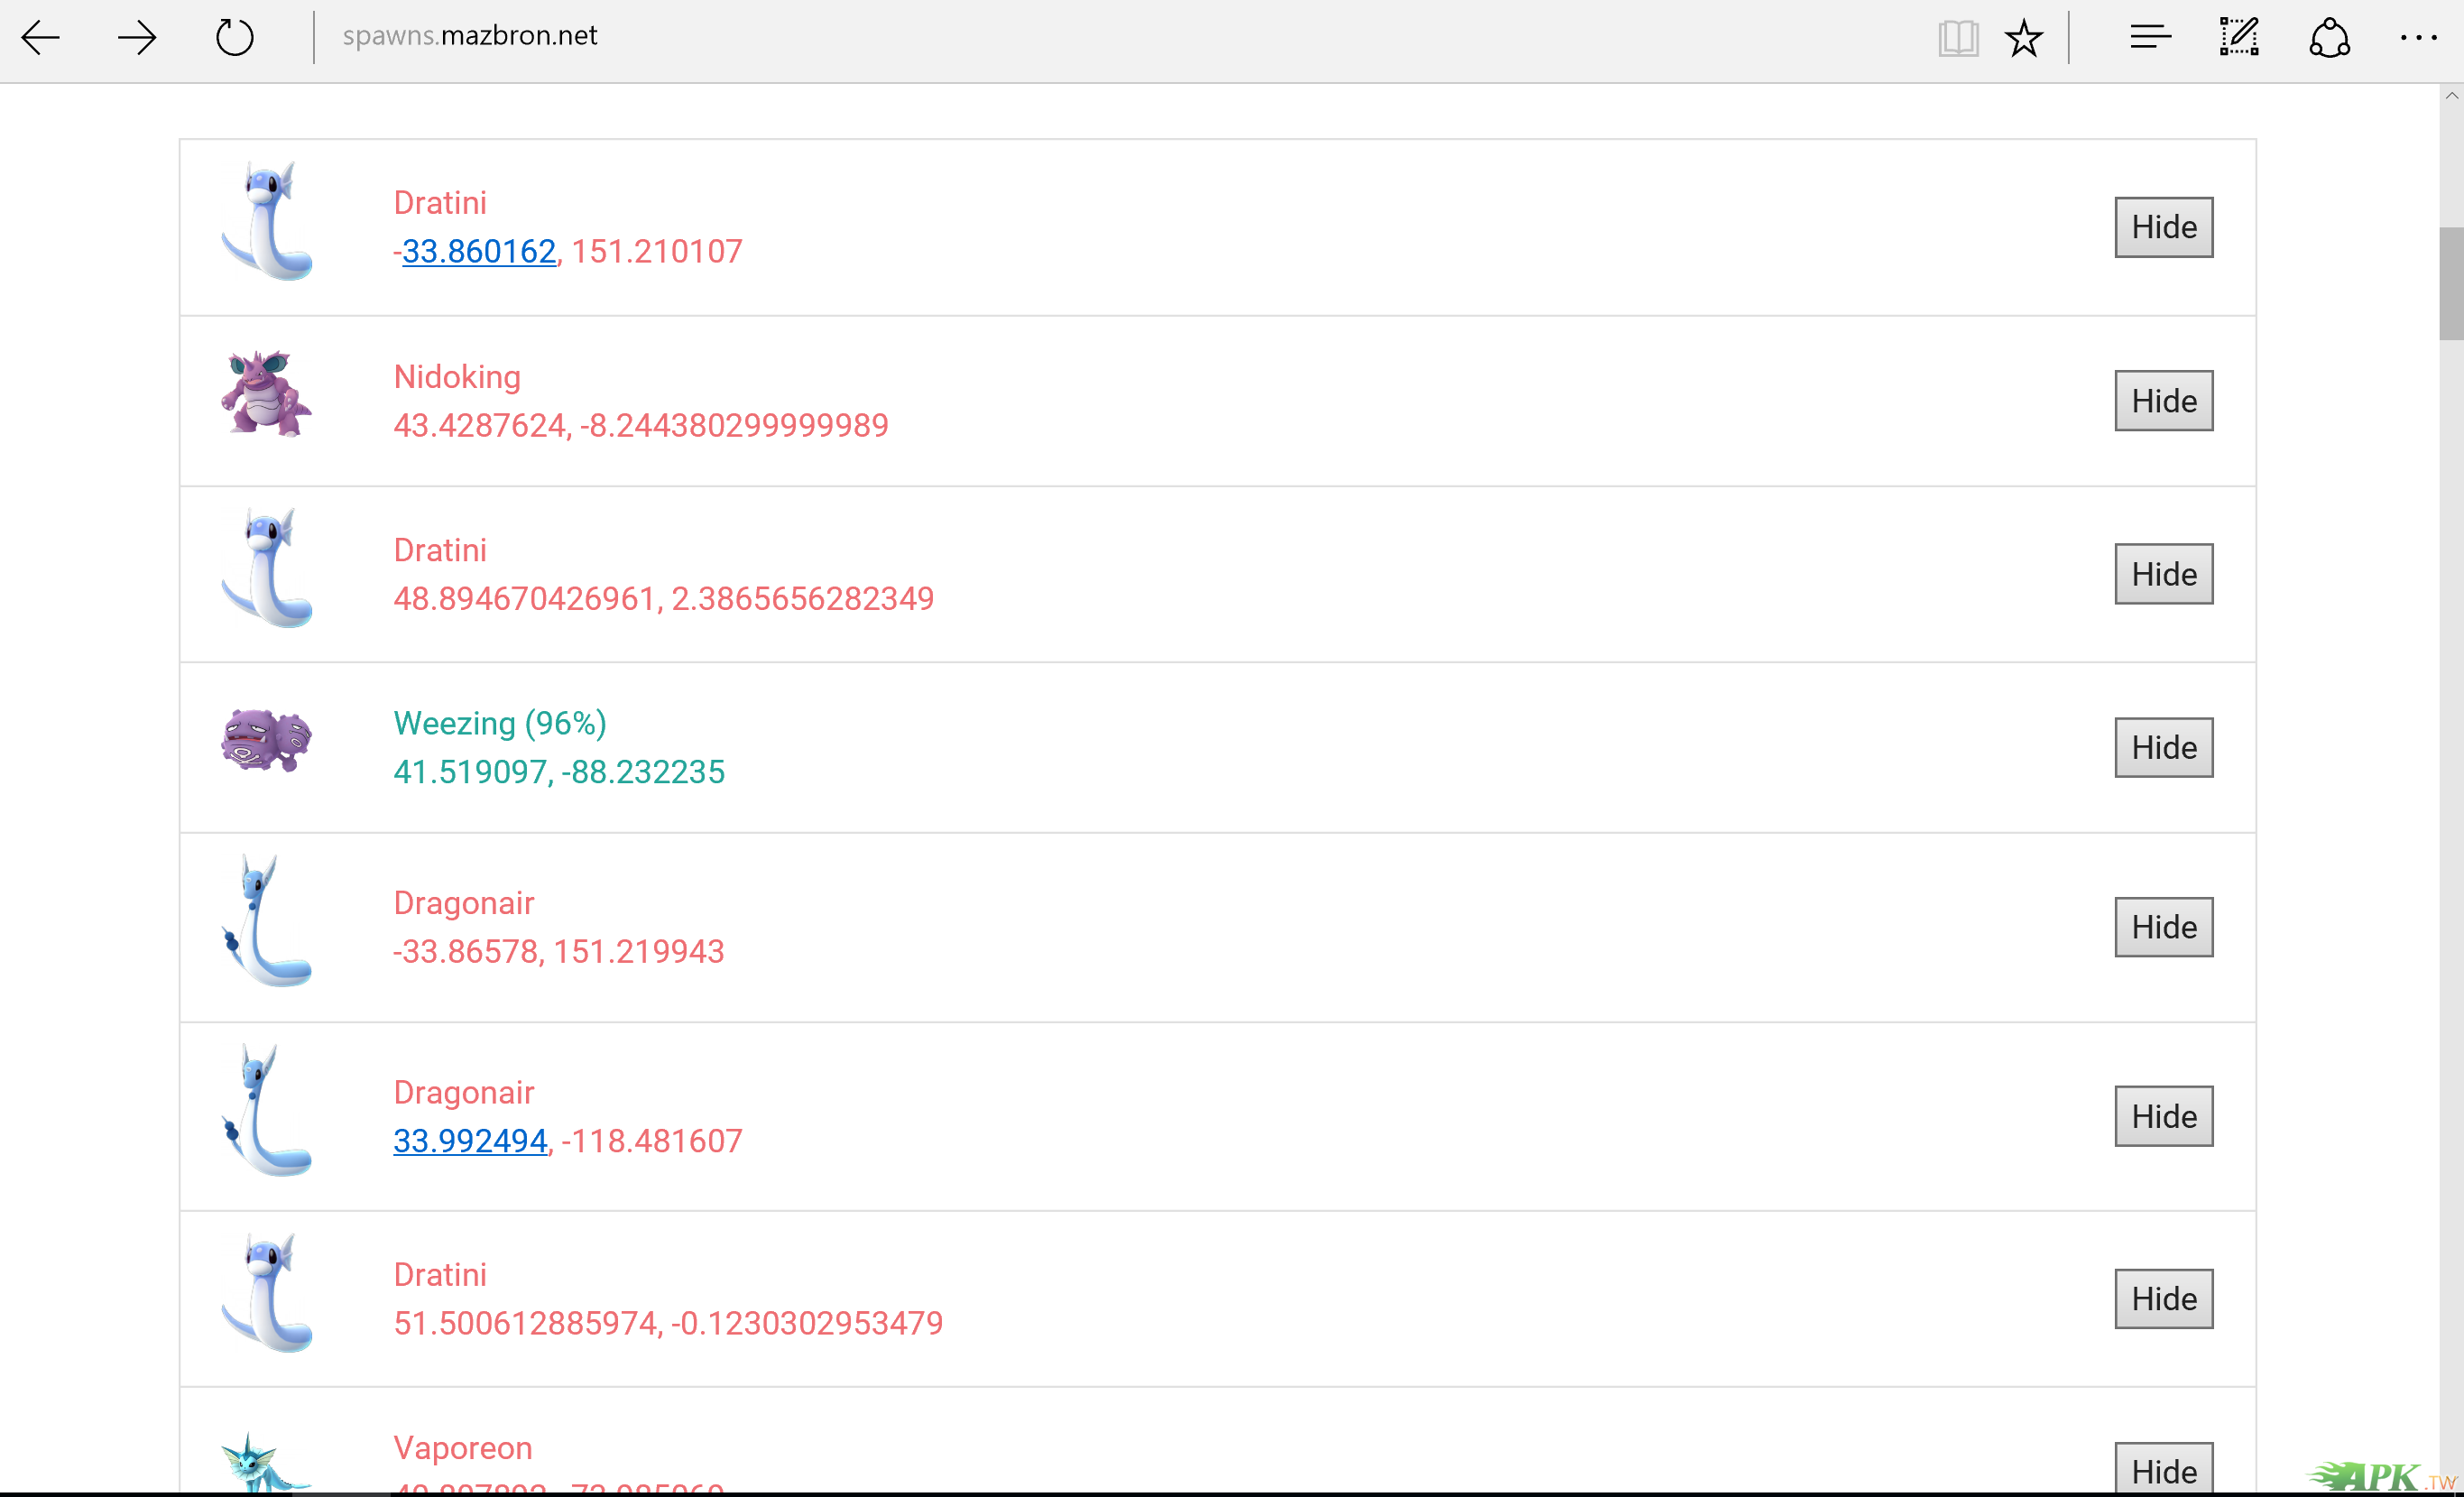Click the Weezing sprite thumbnail
Screen dimensions: 2464x1497
[266, 741]
